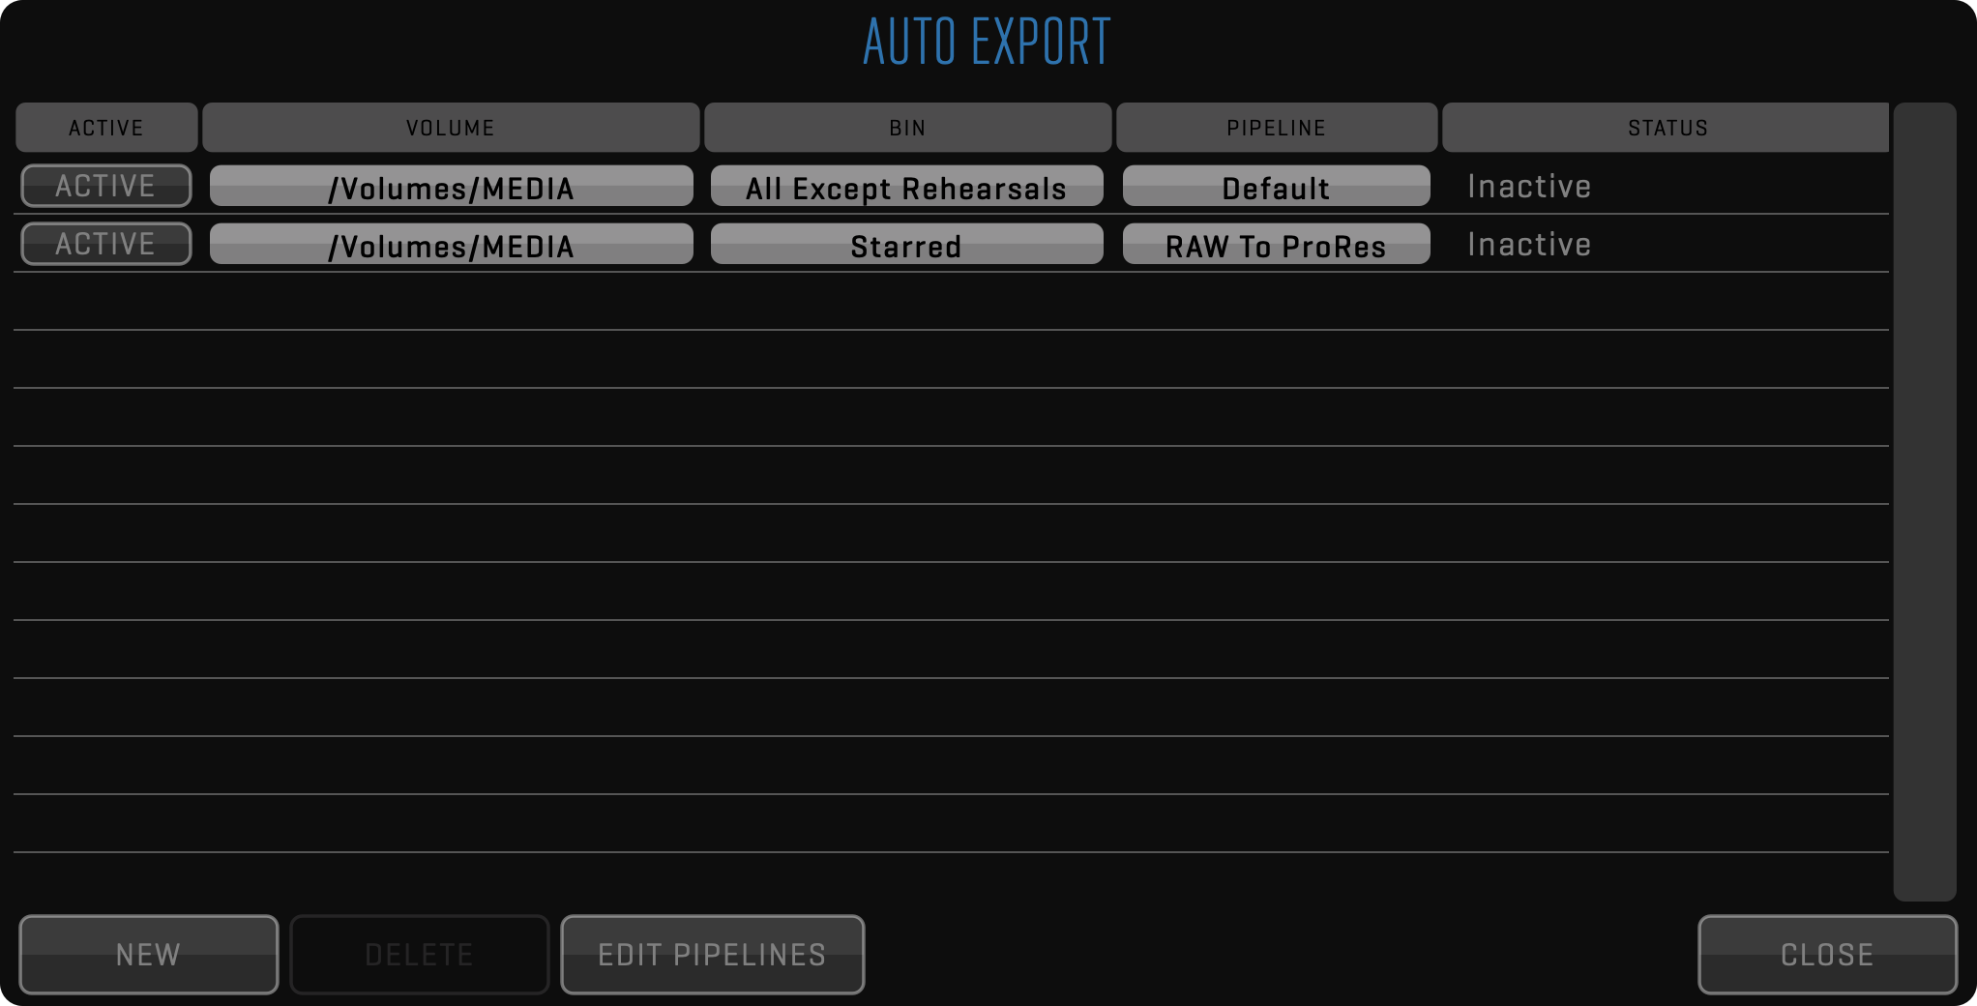Click the ACTIVE column header
Screen dimensions: 1977x1006
click(x=106, y=128)
